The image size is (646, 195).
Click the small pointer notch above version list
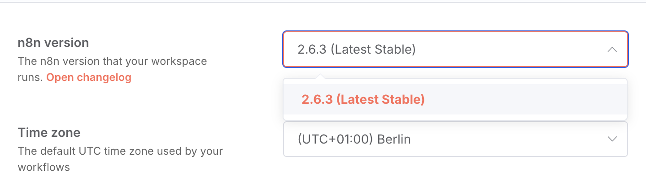(320, 76)
